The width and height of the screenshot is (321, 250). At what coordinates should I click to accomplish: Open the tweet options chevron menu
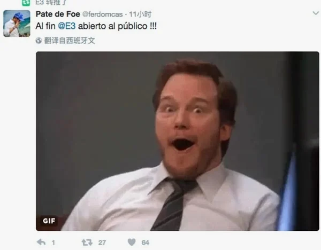(x=316, y=13)
